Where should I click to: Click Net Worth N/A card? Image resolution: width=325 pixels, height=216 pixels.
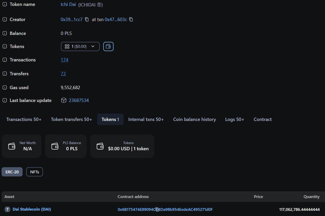(22, 146)
